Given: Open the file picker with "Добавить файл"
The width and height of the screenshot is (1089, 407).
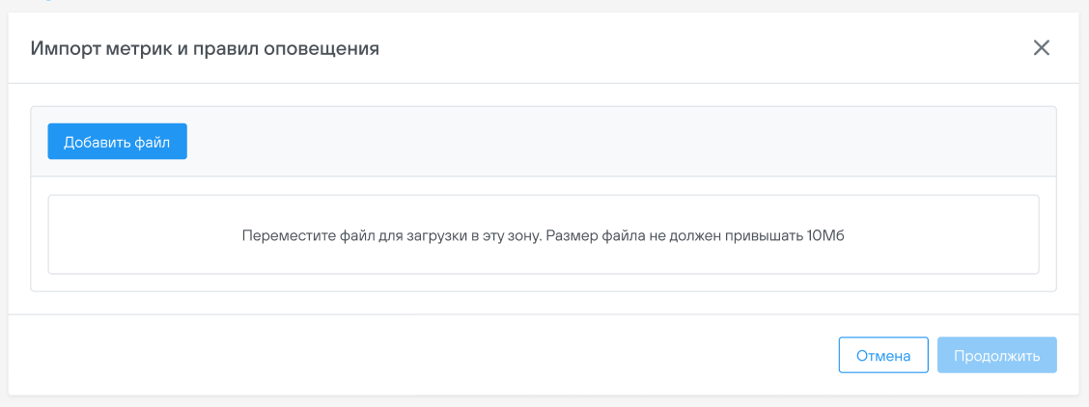Looking at the screenshot, I should [117, 142].
